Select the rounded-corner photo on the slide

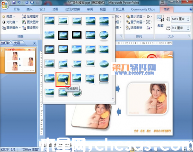click(147, 98)
